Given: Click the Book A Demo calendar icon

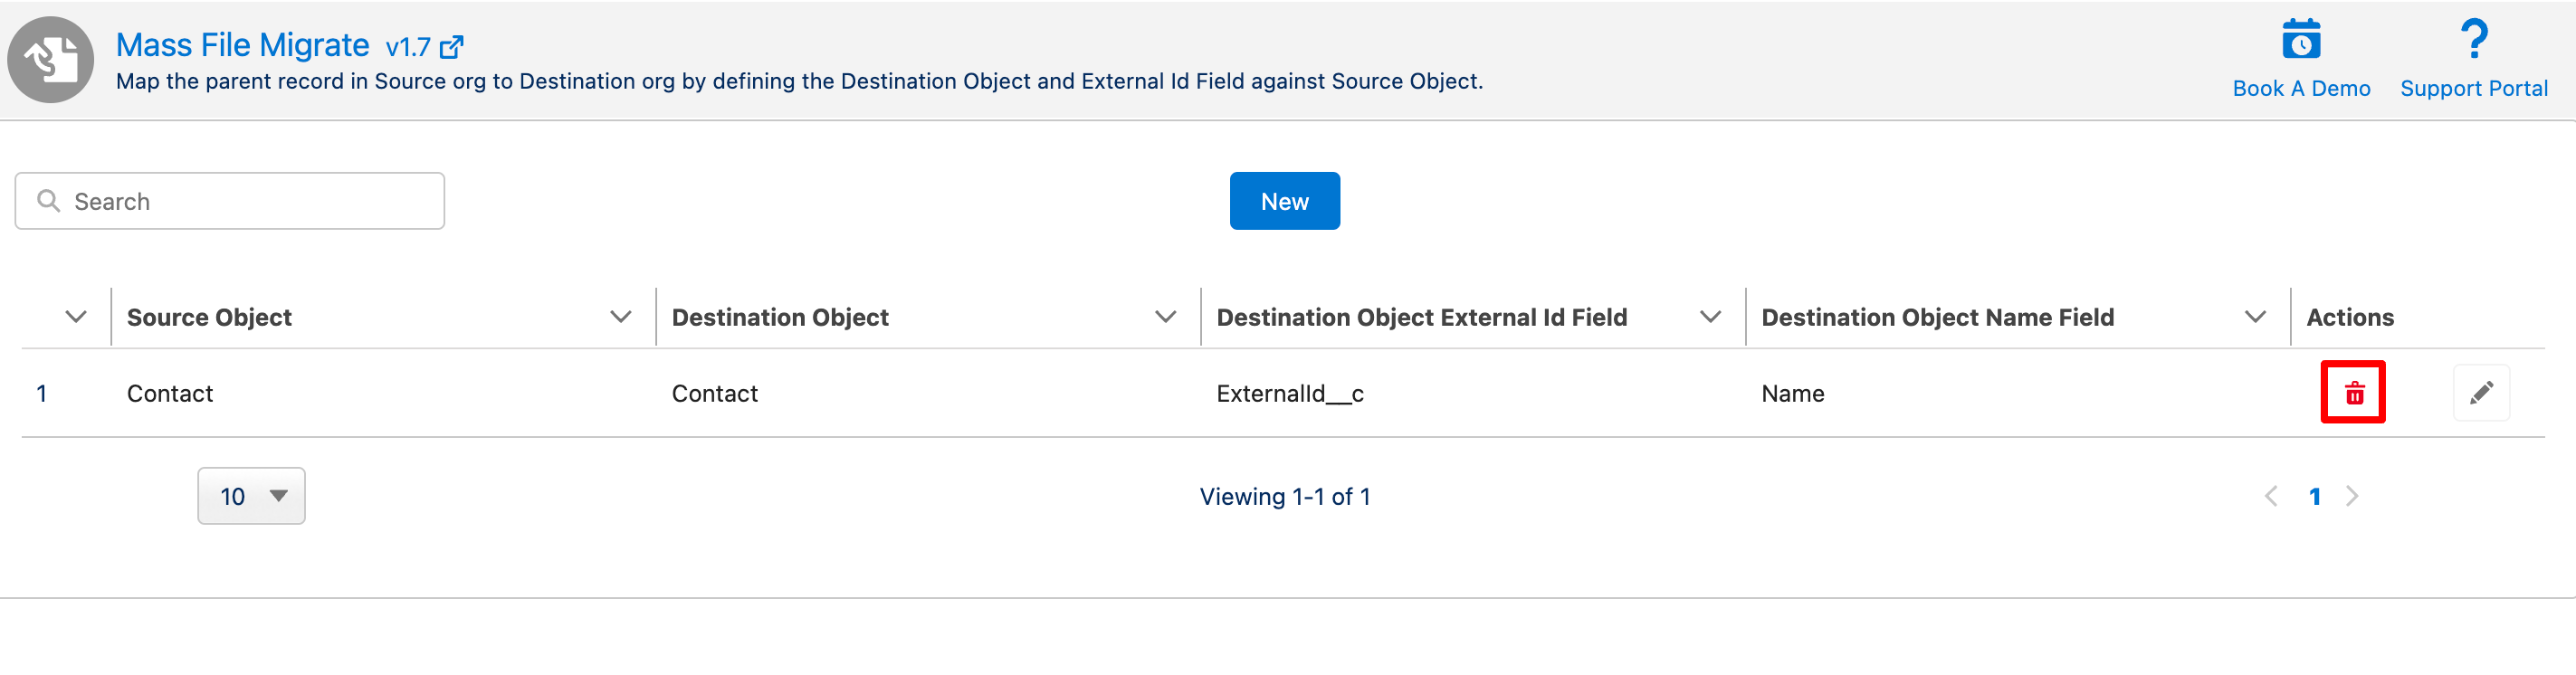Looking at the screenshot, I should click(x=2300, y=40).
